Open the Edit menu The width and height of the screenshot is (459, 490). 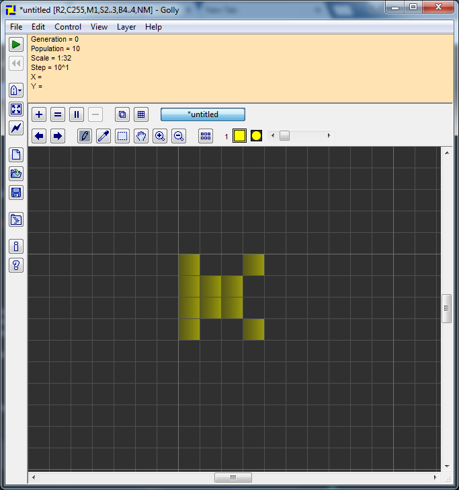coord(38,27)
